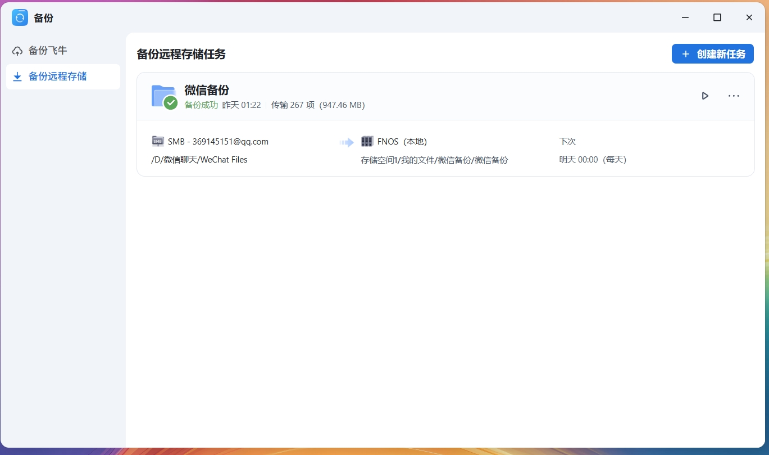Open the 备份飞牛 sidebar section

click(63, 51)
